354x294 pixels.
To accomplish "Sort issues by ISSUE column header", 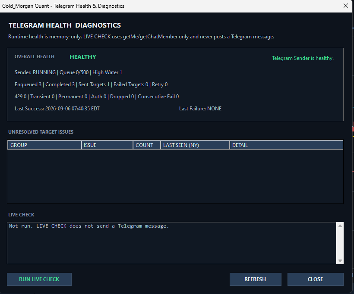I will pyautogui.click(x=107, y=145).
